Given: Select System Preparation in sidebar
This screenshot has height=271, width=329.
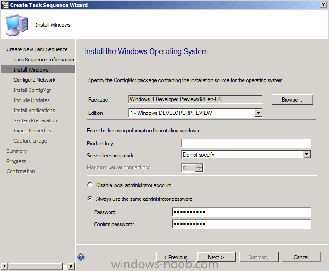Looking at the screenshot, I should [x=35, y=120].
